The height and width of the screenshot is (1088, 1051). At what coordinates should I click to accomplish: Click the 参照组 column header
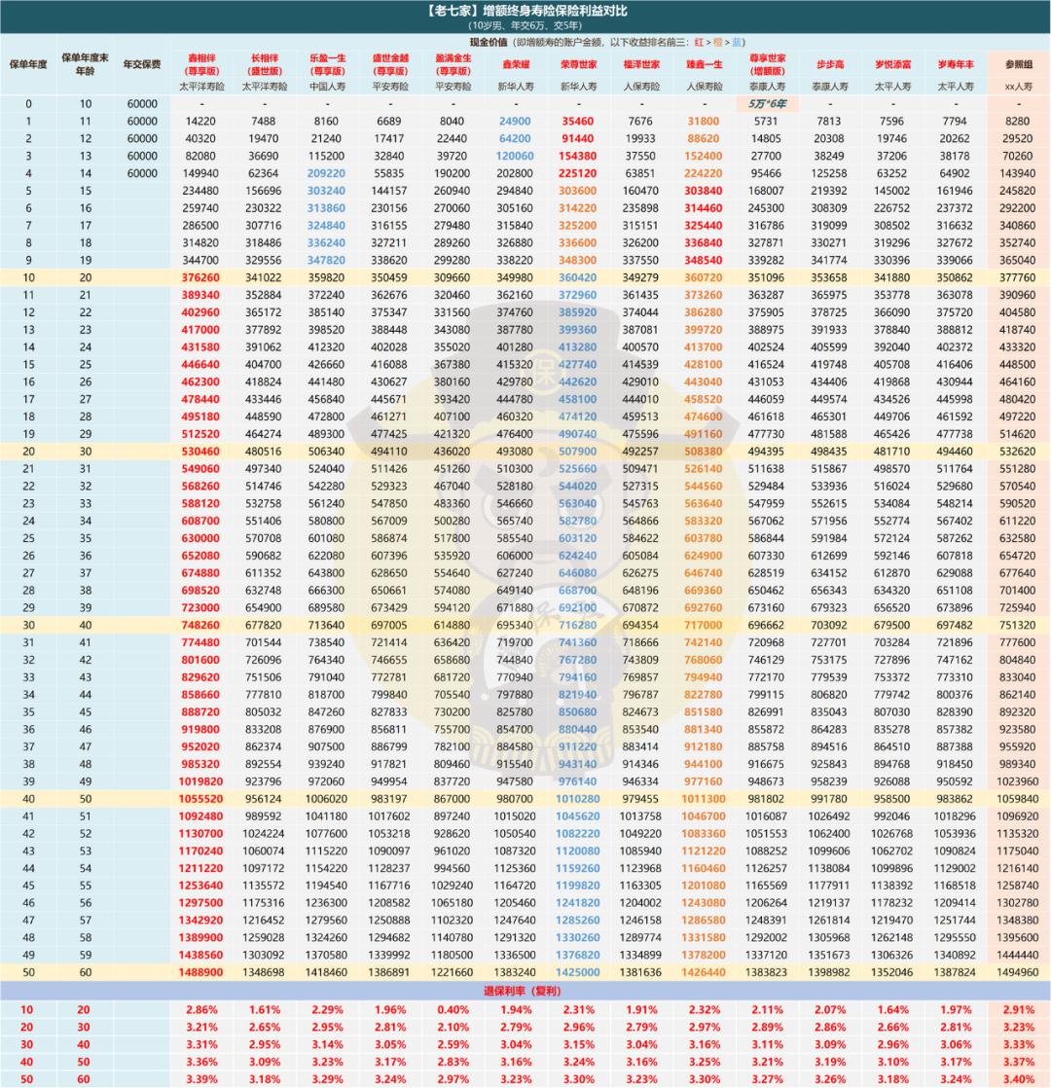point(1019,64)
